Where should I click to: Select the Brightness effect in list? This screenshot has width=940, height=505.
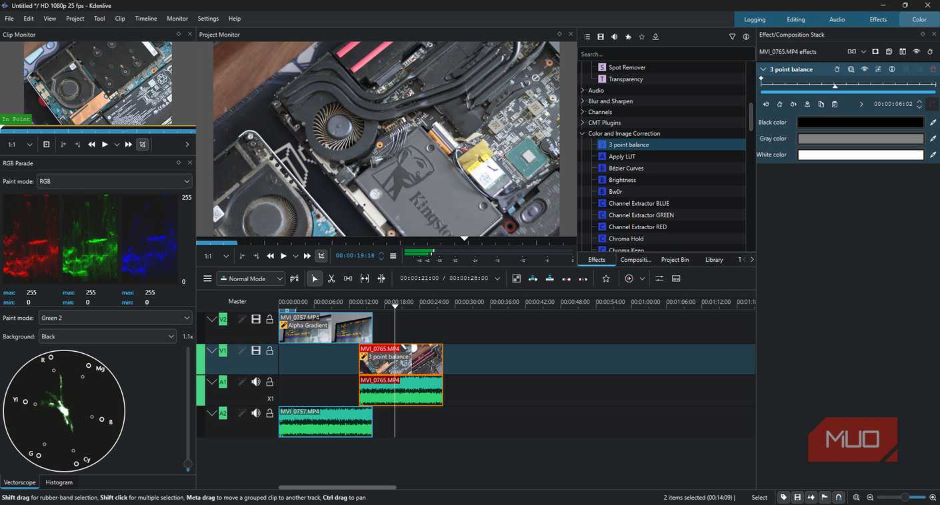622,180
